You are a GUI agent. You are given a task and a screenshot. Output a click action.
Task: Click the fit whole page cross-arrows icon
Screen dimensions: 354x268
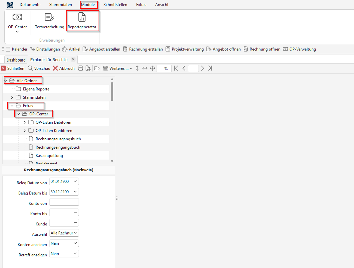click(x=153, y=68)
